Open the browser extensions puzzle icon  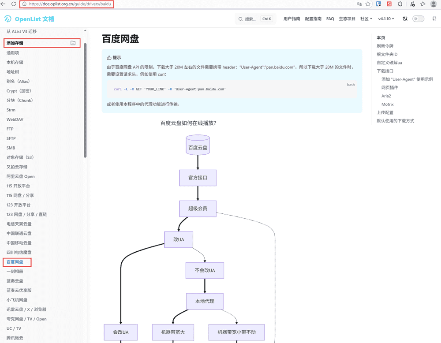400,4
